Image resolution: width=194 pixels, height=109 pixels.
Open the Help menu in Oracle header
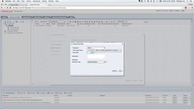click(183, 11)
